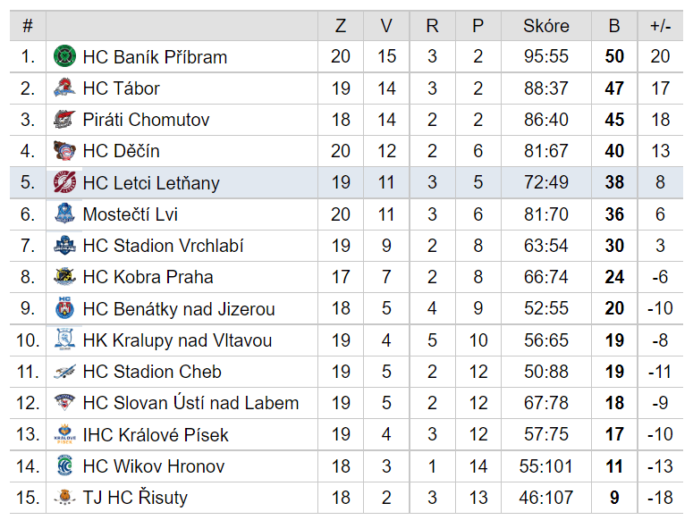Click the HC Tábor team logo
Viewport: 693px width, 520px height.
[x=64, y=88]
